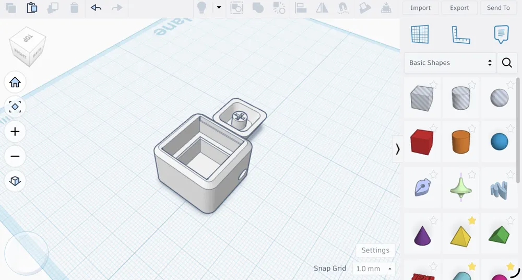The height and width of the screenshot is (280, 522).
Task: Toggle the Show All lightbulb icon
Action: point(201,8)
